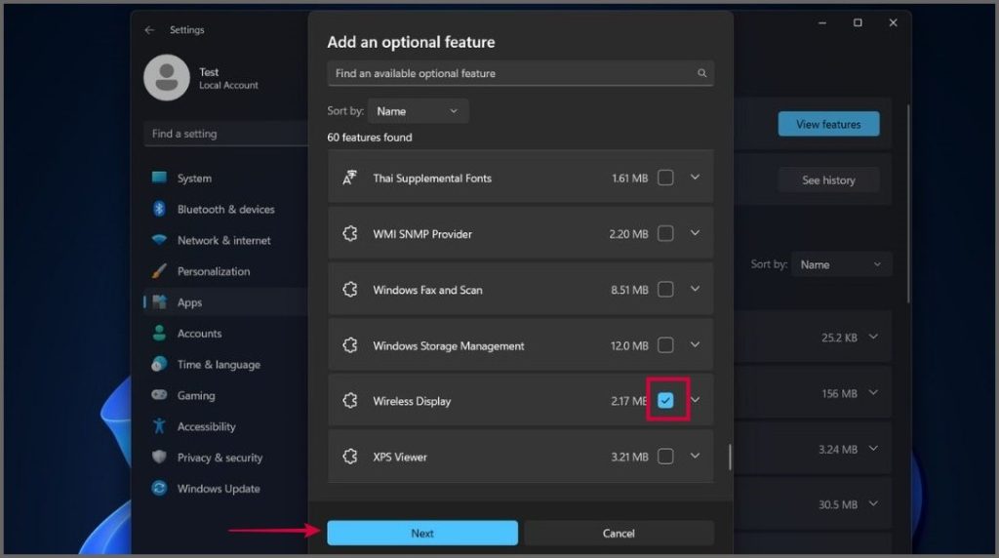Click the Accessibility figure icon

159,425
